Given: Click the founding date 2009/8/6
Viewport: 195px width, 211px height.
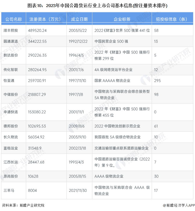Looking at the screenshot, I should coord(77,126).
